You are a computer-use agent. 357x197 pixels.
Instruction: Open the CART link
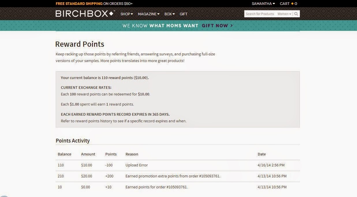click(x=288, y=3)
